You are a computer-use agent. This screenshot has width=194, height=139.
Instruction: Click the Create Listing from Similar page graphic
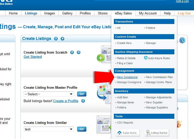pyautogui.click(x=104, y=125)
